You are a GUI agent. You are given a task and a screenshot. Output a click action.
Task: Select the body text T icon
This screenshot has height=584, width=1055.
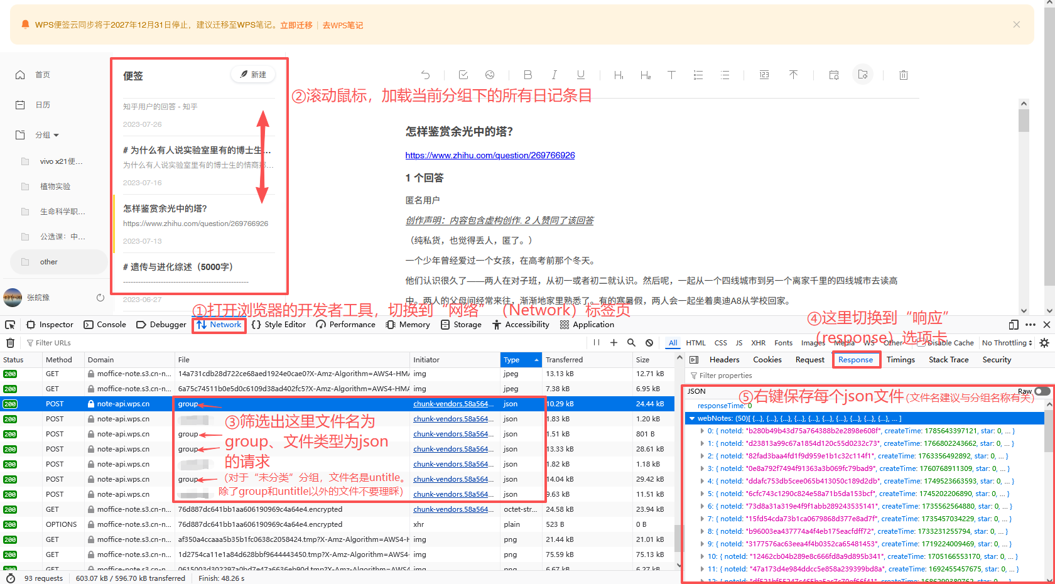tap(671, 75)
